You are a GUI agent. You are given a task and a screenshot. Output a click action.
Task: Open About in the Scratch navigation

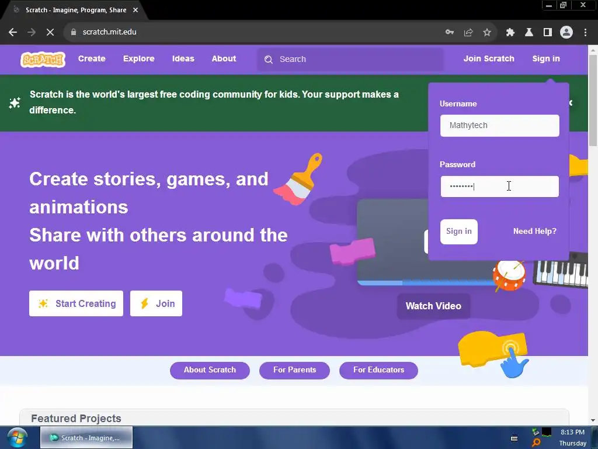224,59
